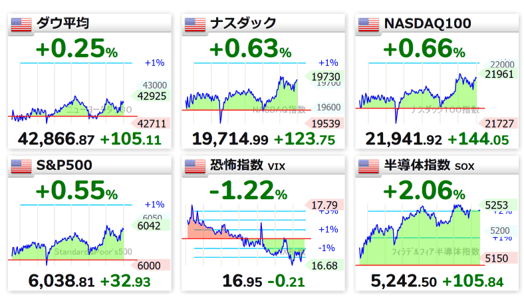Open the NASDAQ100 title link

click(428, 23)
